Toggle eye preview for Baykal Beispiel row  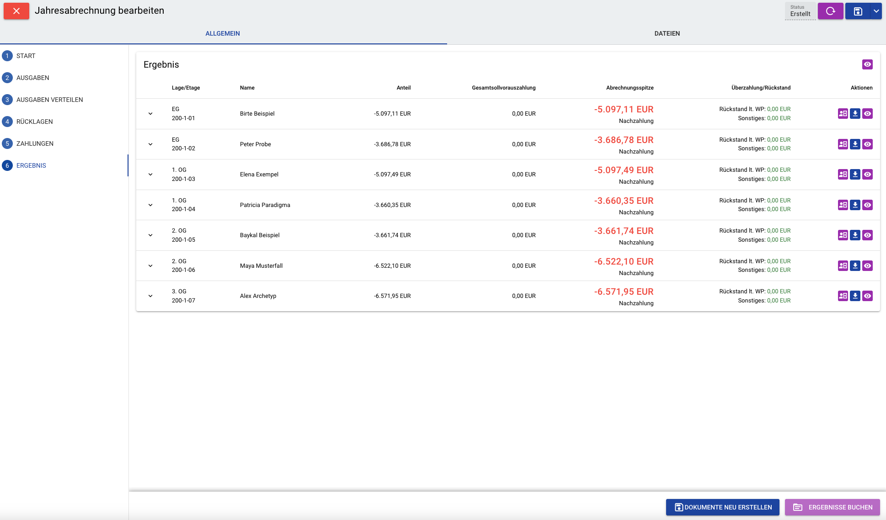tap(867, 235)
